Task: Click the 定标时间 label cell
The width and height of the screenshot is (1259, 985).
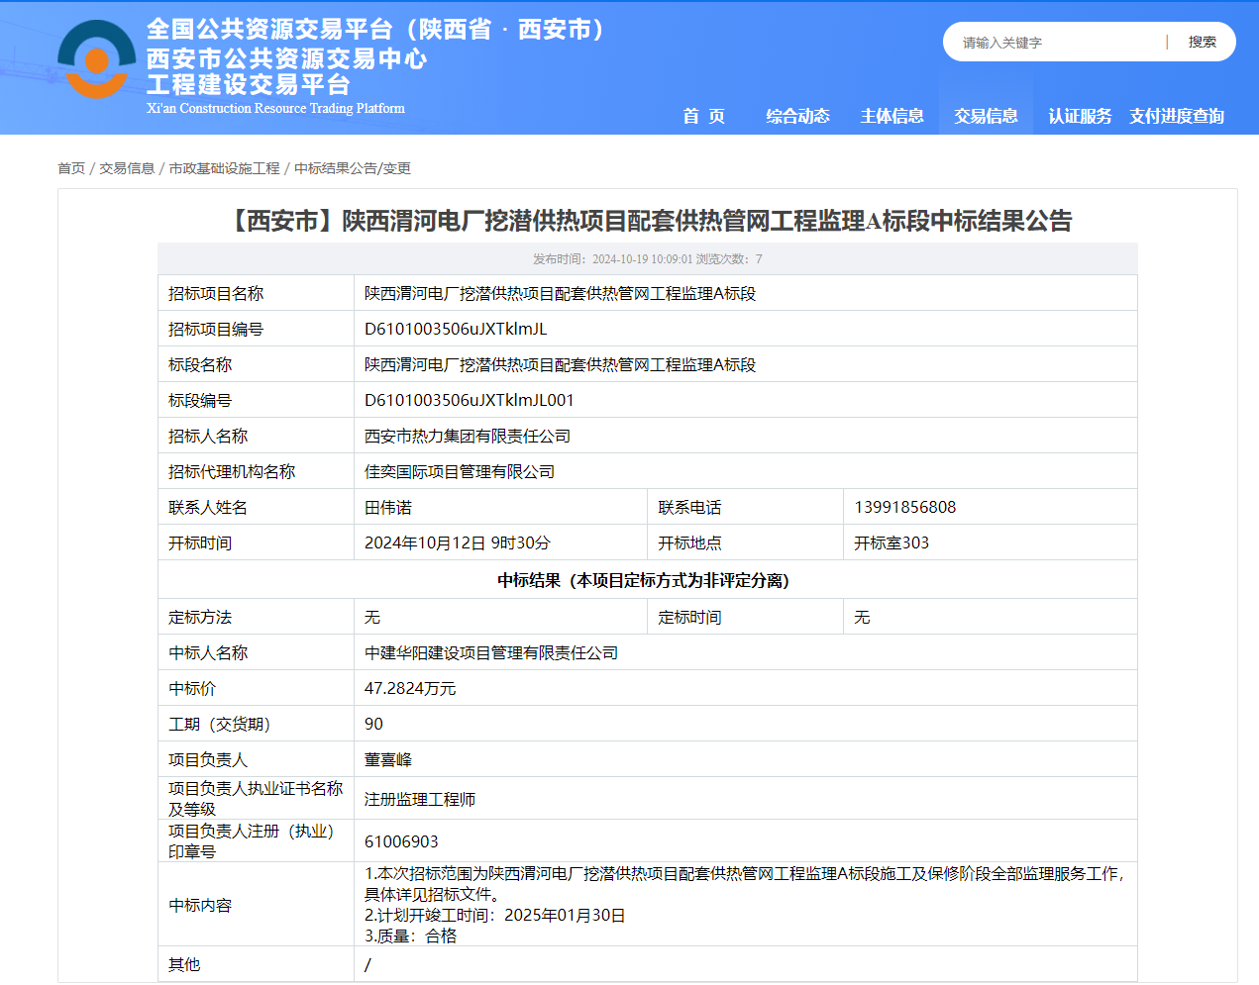Action: click(x=745, y=618)
